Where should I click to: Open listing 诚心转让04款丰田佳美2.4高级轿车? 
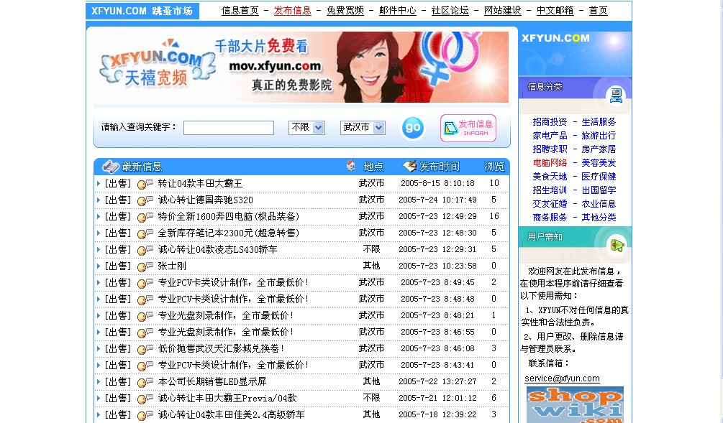pyautogui.click(x=231, y=414)
